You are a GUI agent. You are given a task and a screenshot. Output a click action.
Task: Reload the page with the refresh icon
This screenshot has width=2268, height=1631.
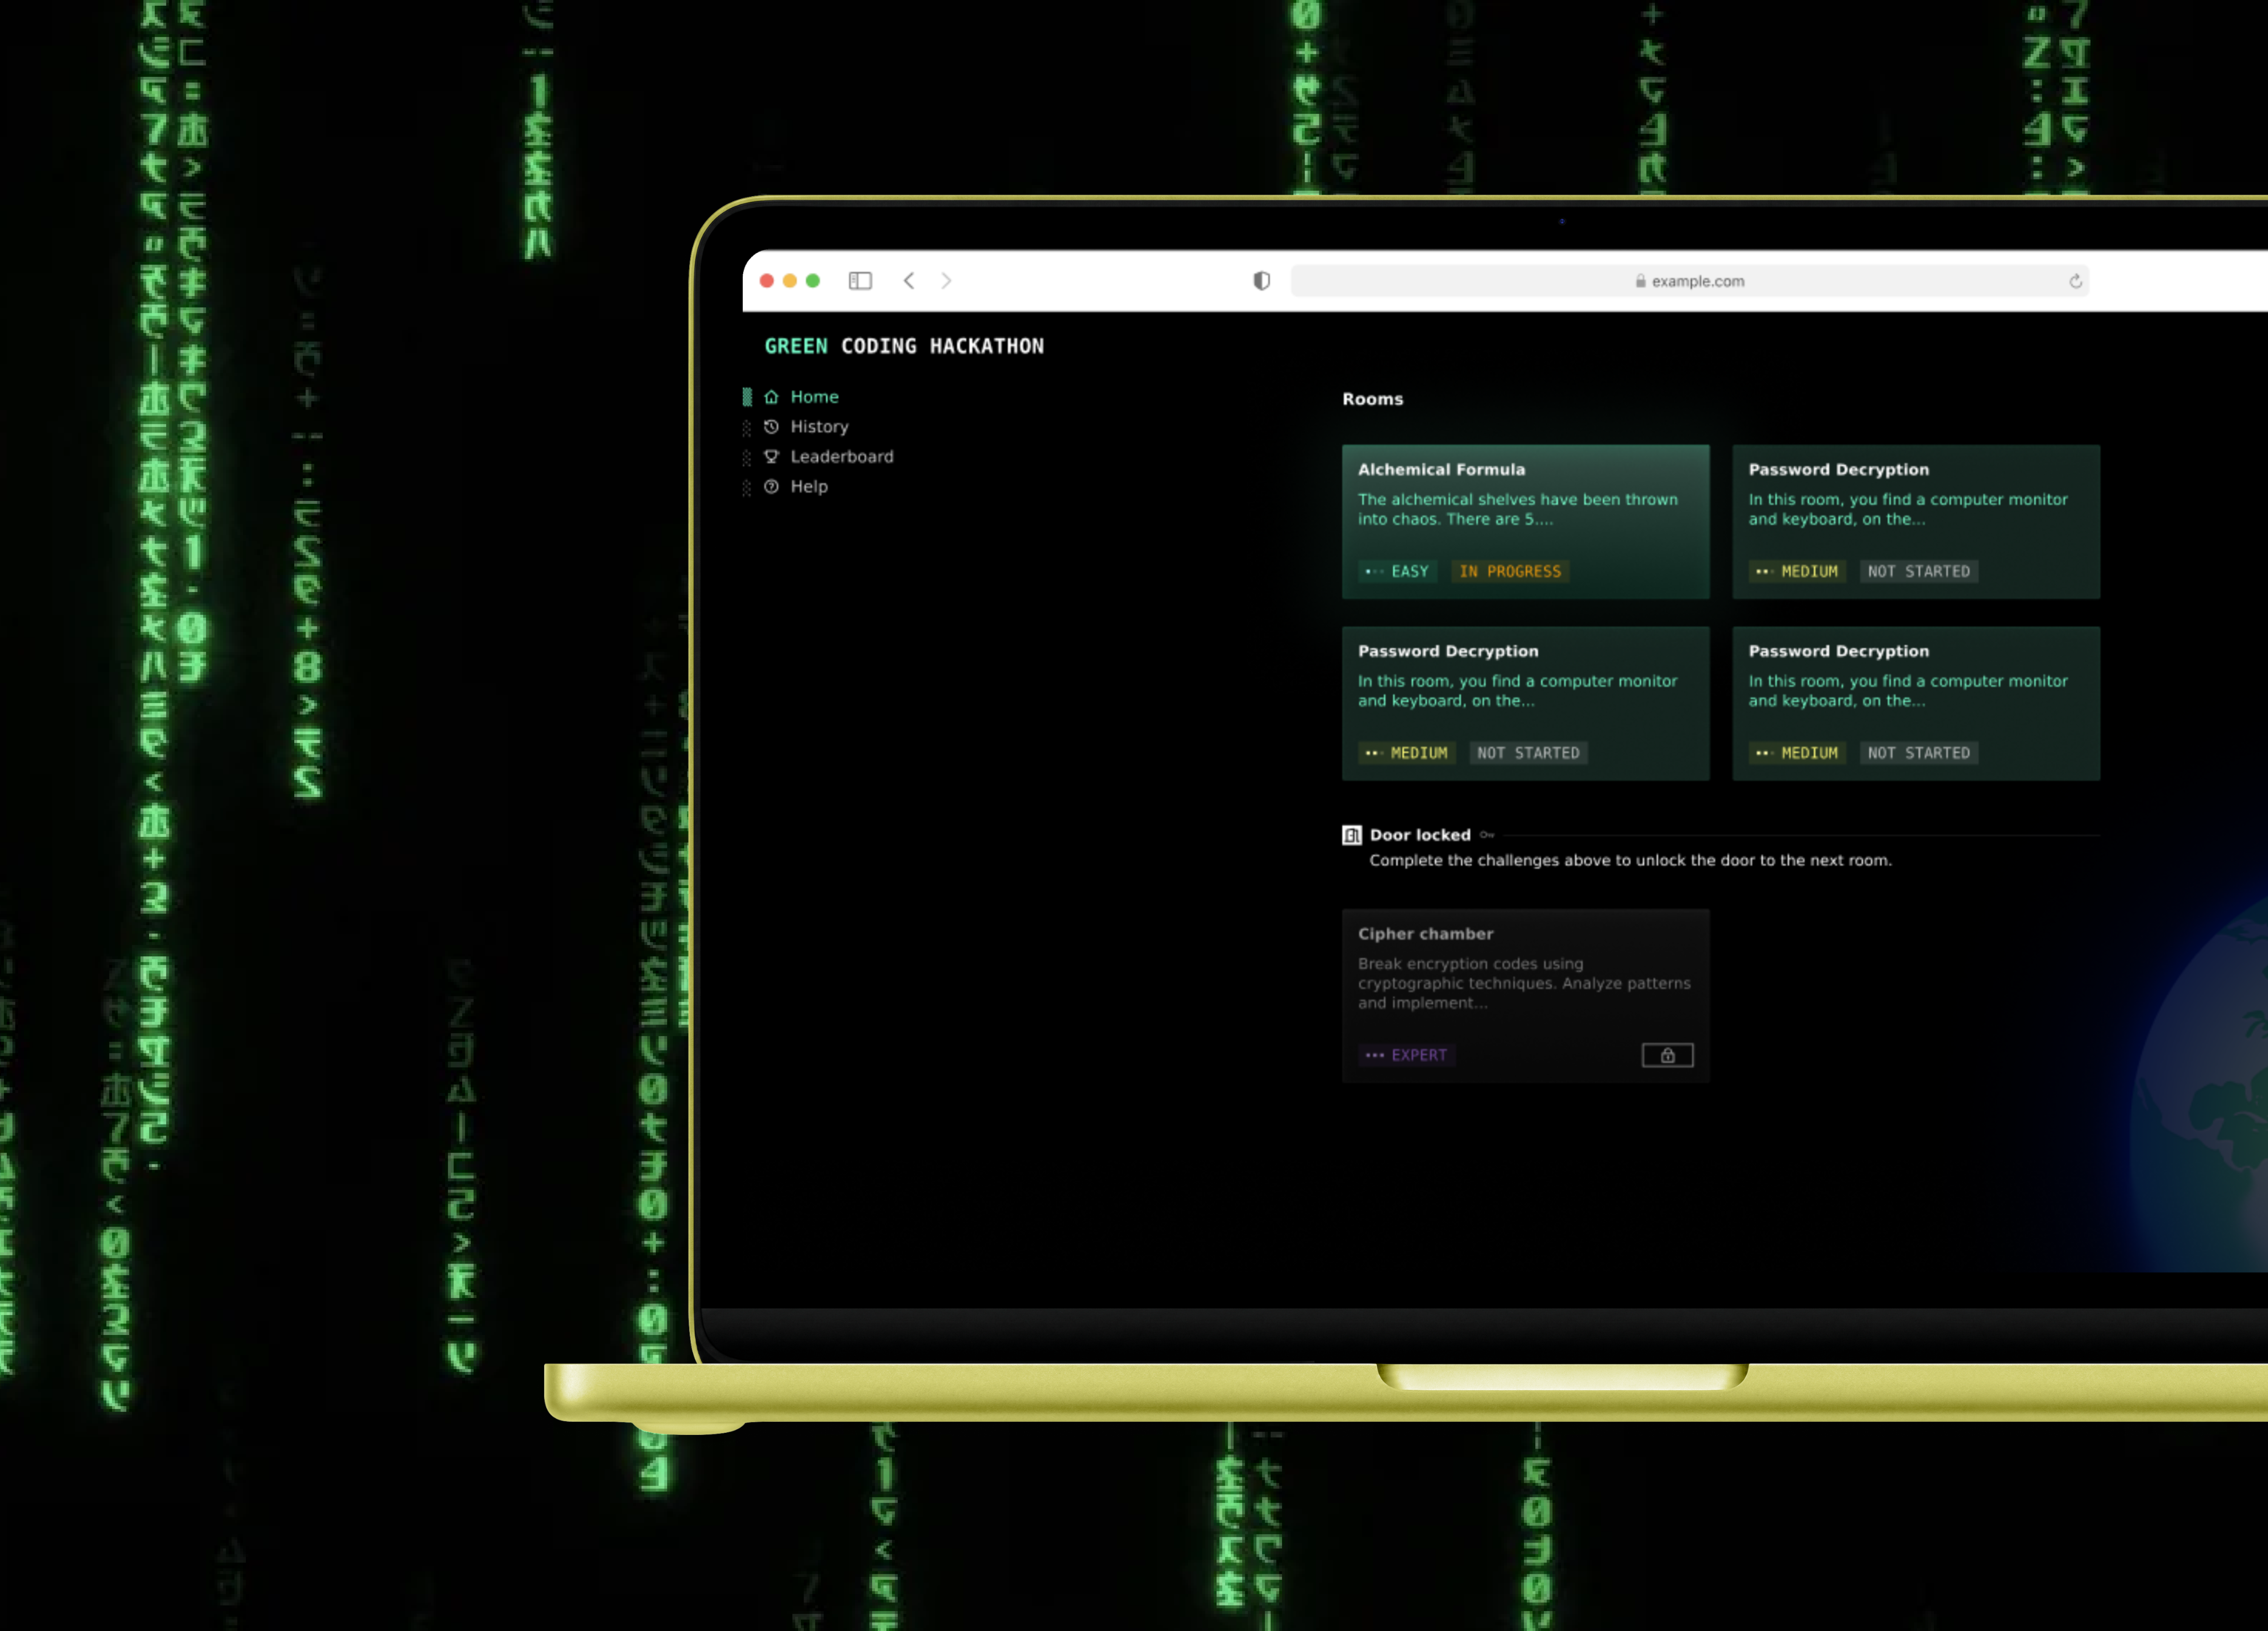click(2076, 281)
